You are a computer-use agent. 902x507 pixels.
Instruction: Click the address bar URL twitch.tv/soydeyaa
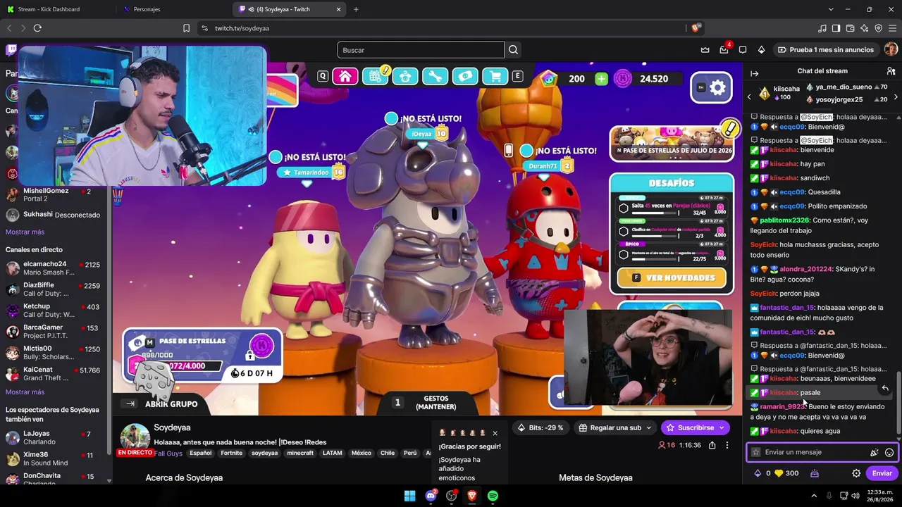242,28
